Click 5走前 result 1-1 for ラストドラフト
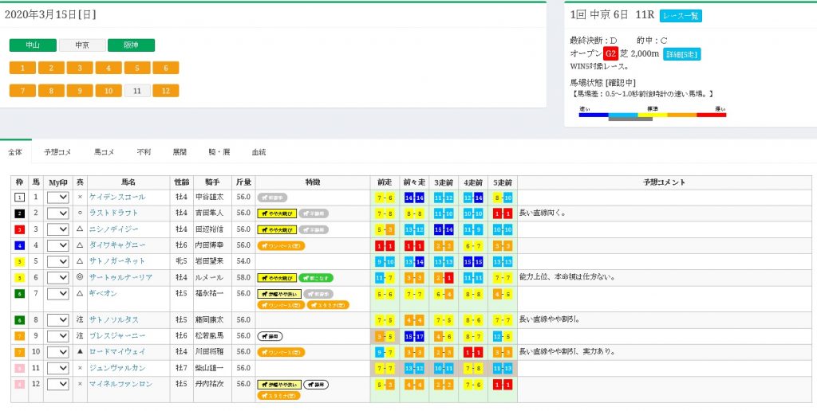The height and width of the screenshot is (411, 817). coord(503,213)
